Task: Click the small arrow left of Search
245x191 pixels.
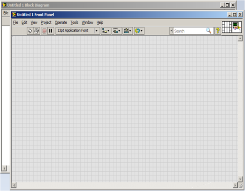Action: pos(171,31)
